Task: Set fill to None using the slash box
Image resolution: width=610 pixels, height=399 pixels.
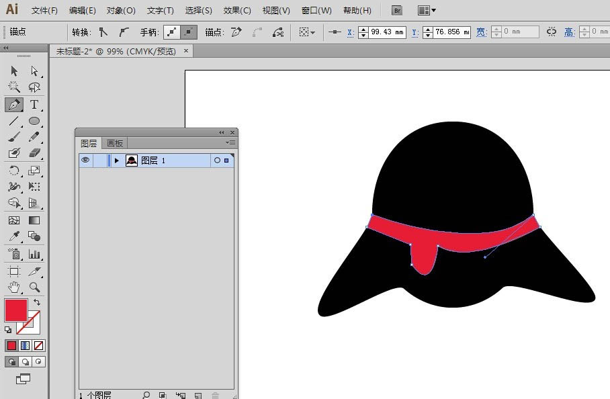Action: tap(39, 345)
